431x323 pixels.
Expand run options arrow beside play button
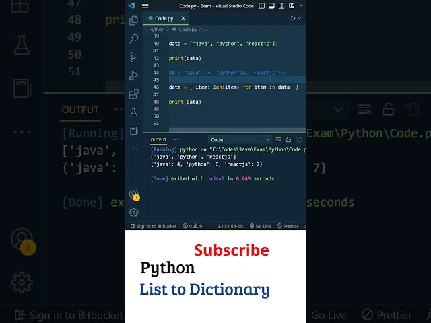299,18
